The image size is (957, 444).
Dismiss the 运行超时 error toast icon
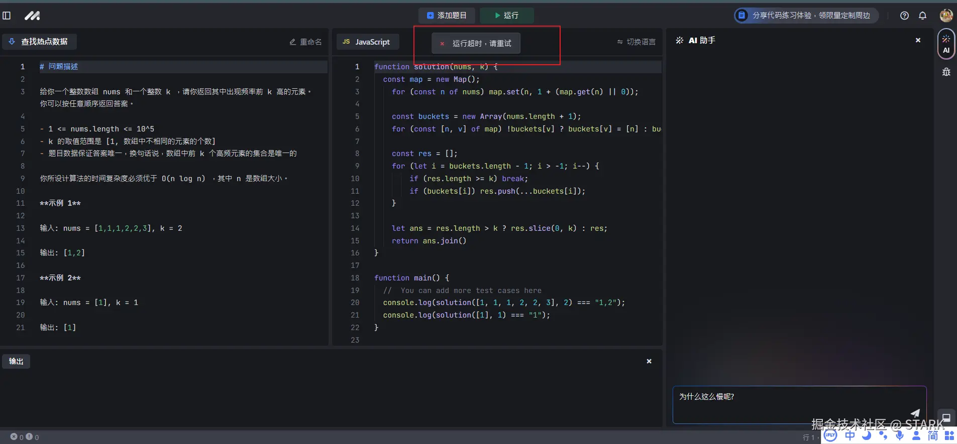pyautogui.click(x=442, y=44)
